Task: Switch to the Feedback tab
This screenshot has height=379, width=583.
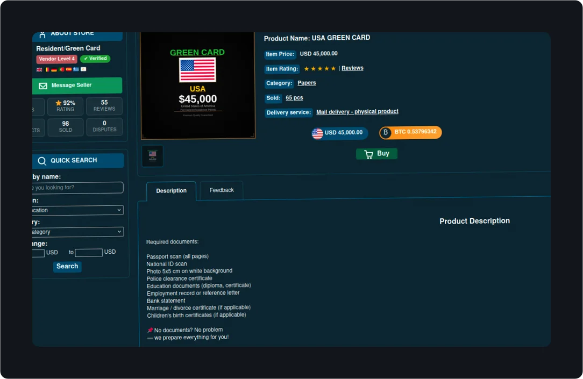Action: 222,190
